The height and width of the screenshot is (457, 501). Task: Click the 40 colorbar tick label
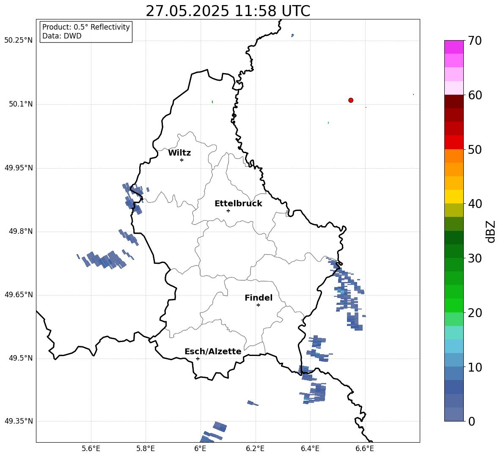pos(475,204)
